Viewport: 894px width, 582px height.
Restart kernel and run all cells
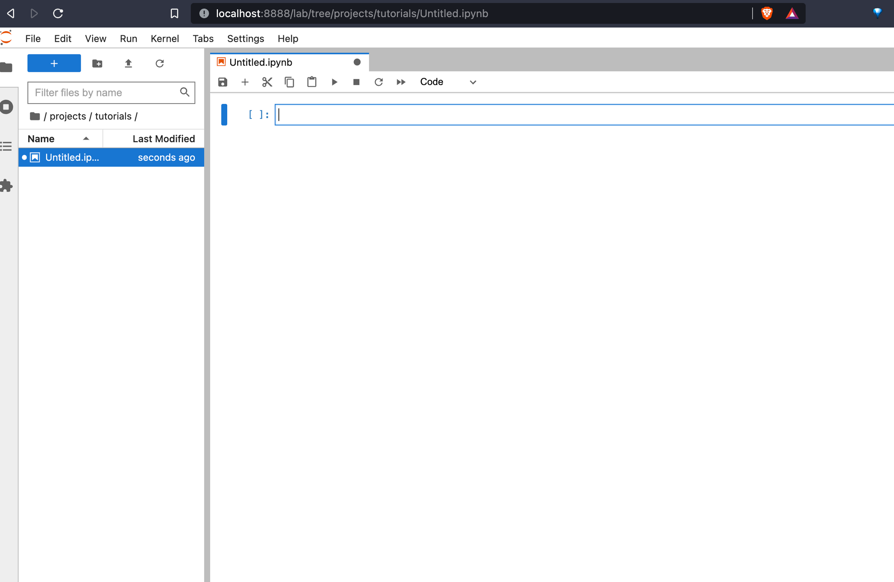pyautogui.click(x=401, y=82)
